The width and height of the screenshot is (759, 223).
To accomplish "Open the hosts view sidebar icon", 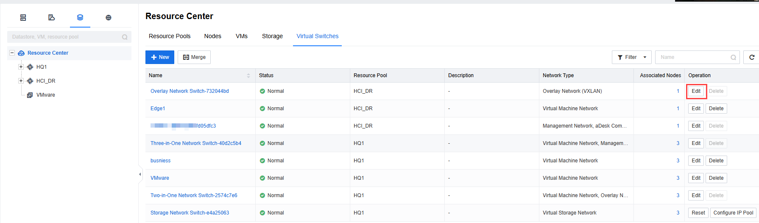I will coord(23,17).
